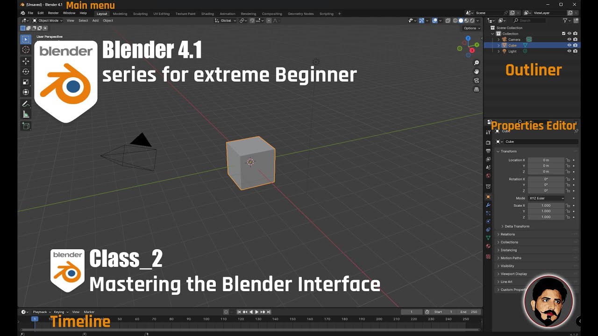Image resolution: width=598 pixels, height=336 pixels.
Task: Expand the Relations panel
Action: (507, 234)
